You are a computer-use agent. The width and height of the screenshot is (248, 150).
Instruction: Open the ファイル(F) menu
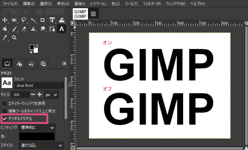(10, 4)
